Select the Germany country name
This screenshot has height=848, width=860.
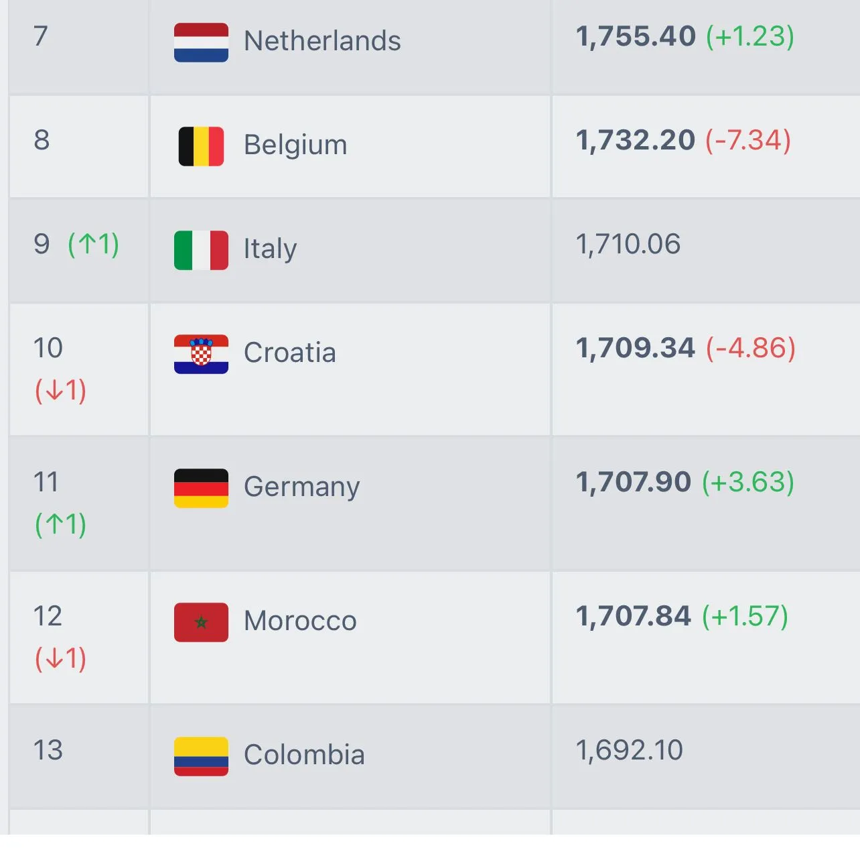tap(301, 487)
